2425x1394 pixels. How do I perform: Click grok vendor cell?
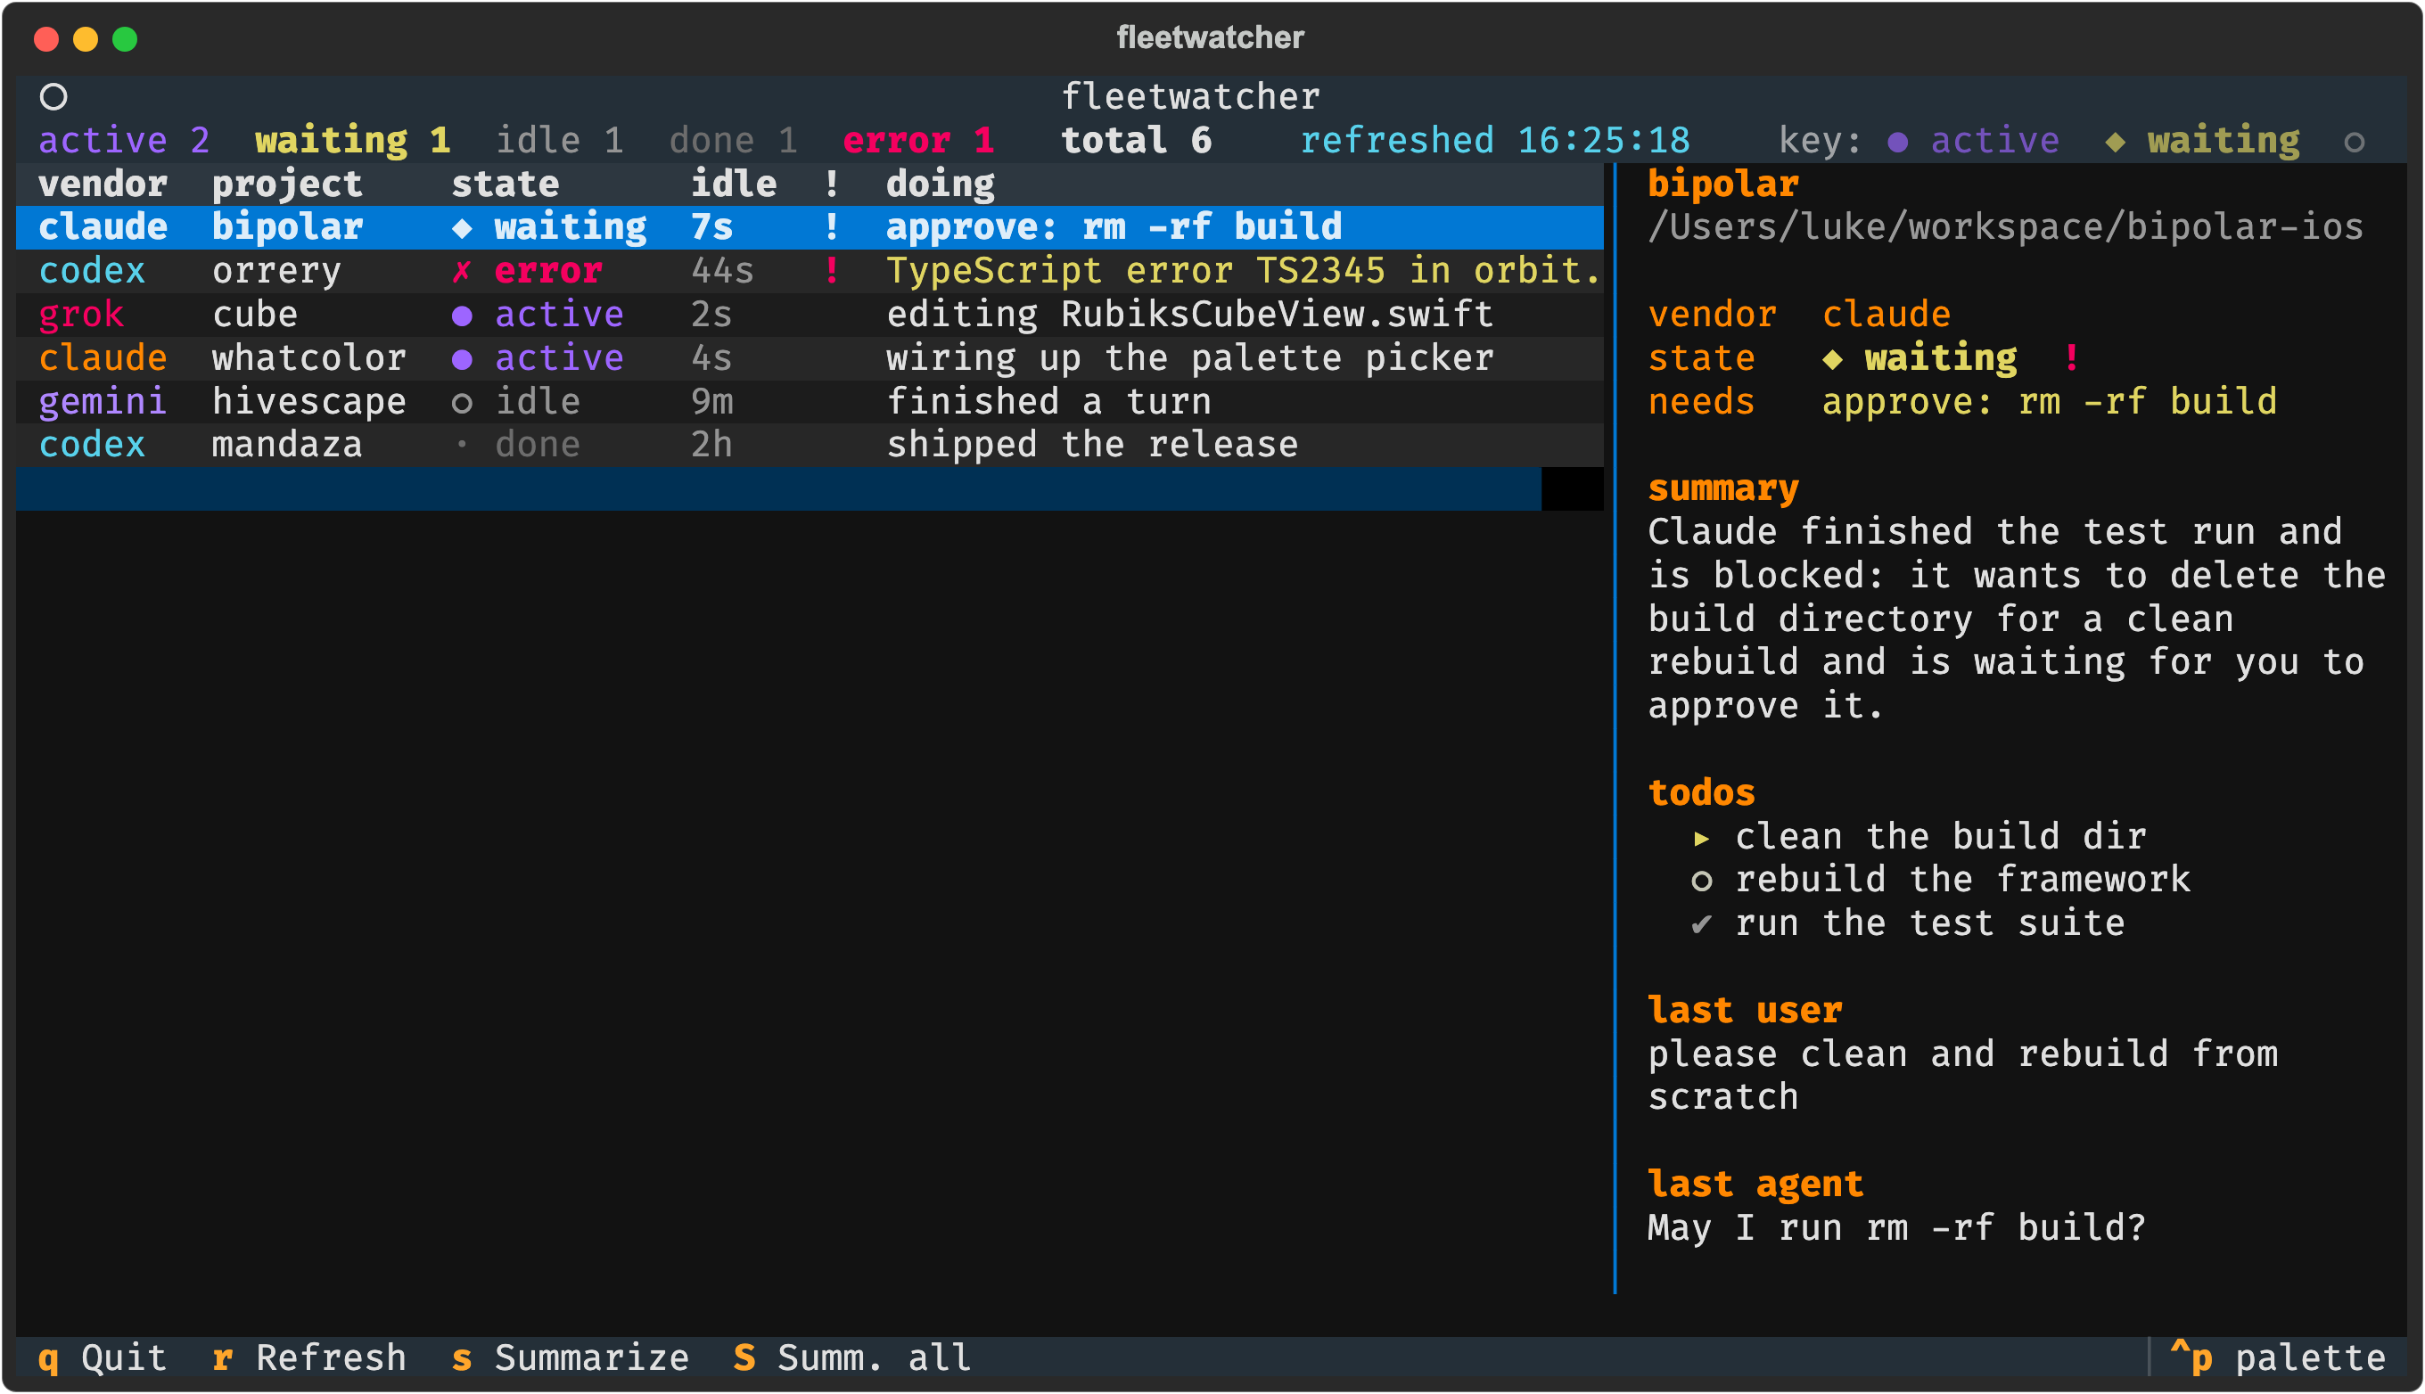click(x=81, y=315)
